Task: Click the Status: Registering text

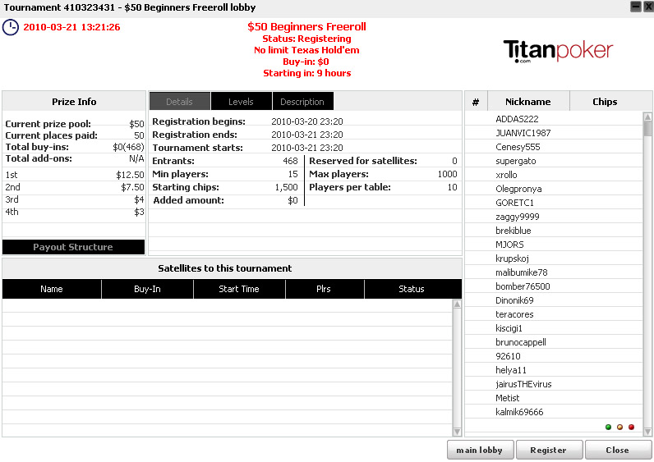Action: (306, 39)
